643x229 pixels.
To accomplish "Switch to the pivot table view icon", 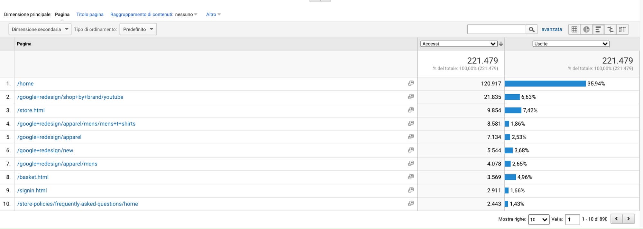I will (622, 29).
